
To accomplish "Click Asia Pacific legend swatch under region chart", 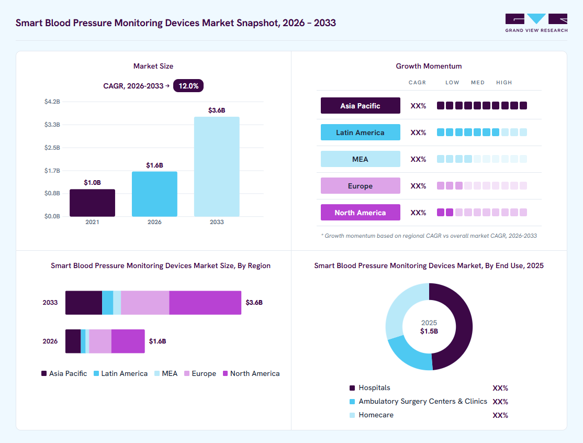I will [44, 373].
